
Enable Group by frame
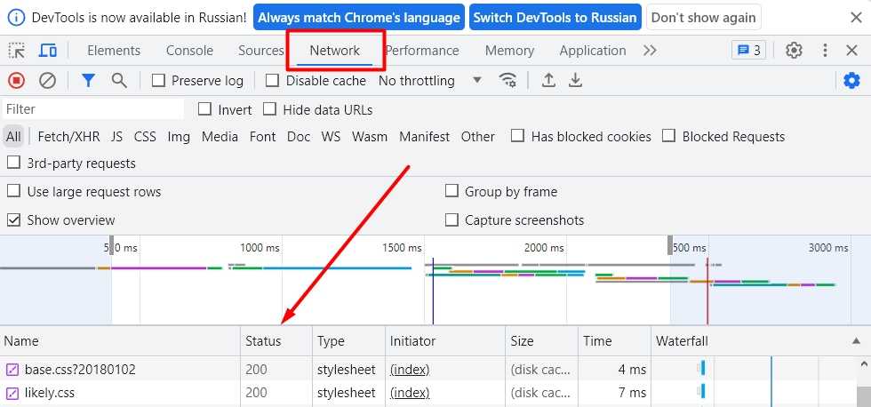[451, 192]
